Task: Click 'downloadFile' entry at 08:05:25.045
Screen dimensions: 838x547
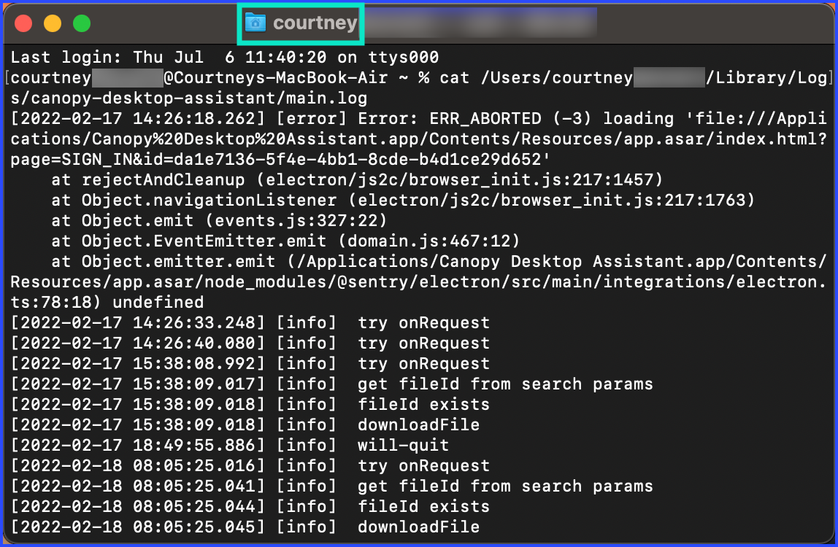Action: 418,527
